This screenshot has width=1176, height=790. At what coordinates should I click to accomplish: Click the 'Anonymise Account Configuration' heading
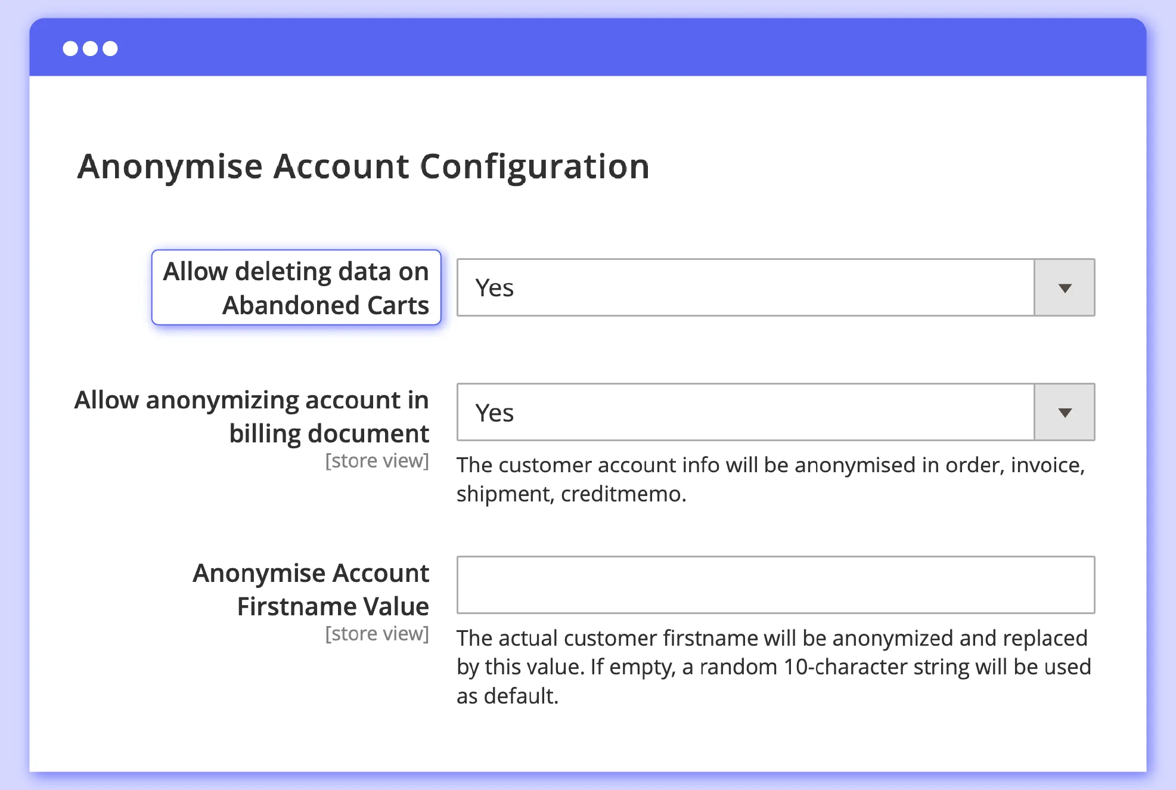click(363, 166)
